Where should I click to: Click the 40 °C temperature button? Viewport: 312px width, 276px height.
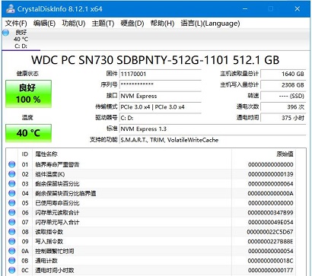click(x=28, y=133)
